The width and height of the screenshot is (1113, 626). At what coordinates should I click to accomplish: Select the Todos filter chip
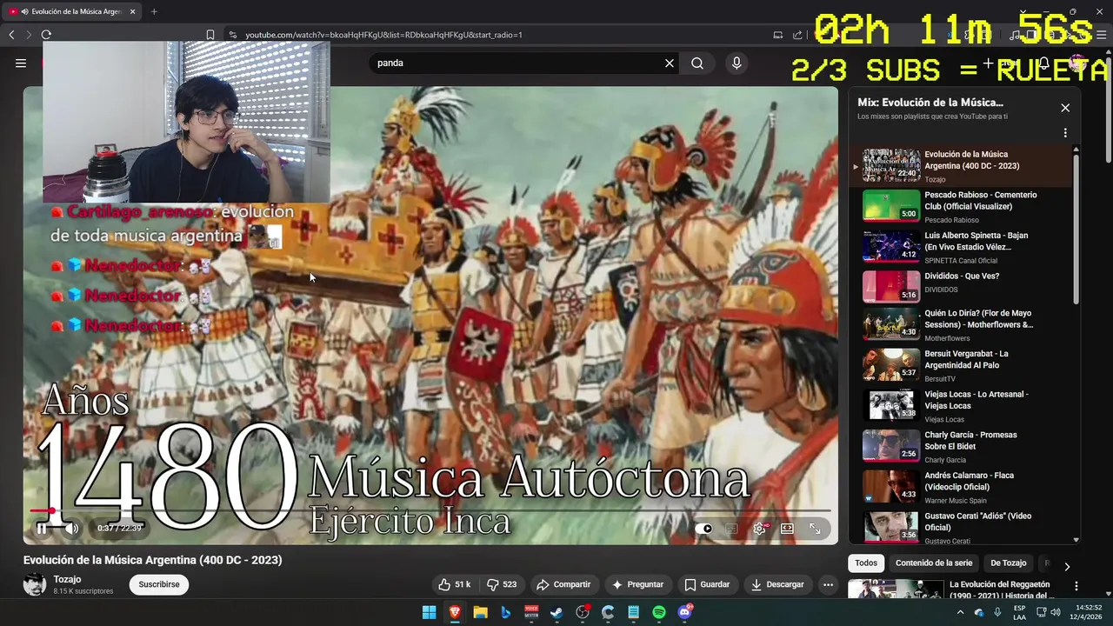pyautogui.click(x=866, y=563)
